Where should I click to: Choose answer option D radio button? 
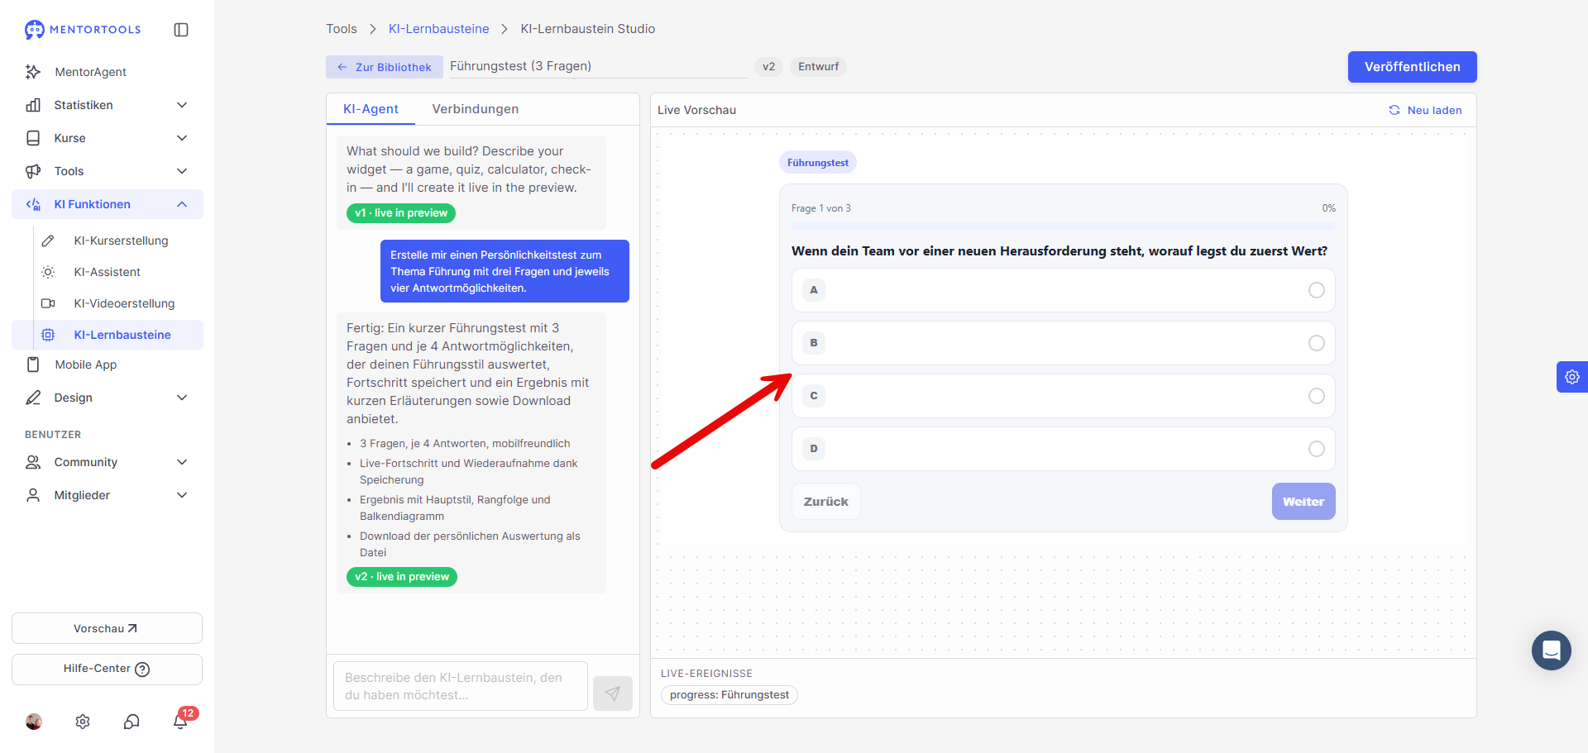pyautogui.click(x=1317, y=449)
